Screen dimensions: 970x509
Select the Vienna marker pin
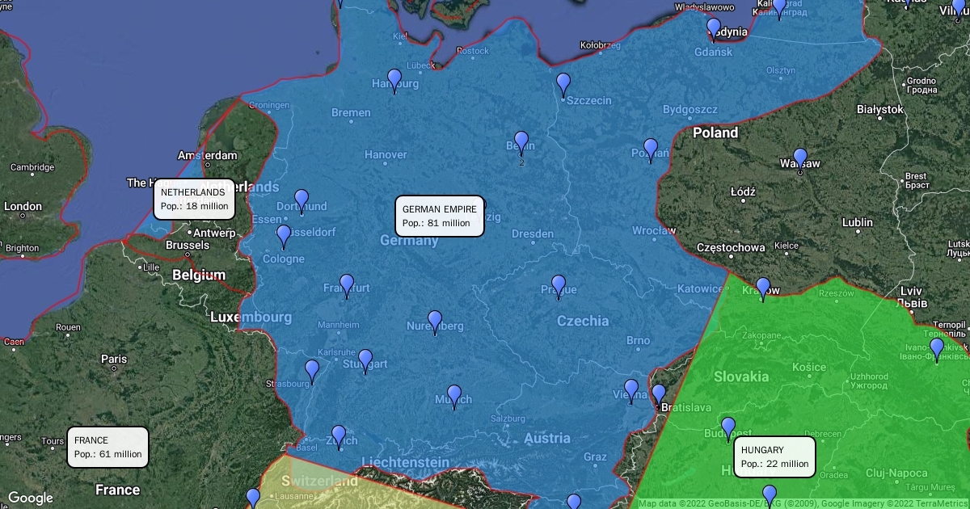631,391
